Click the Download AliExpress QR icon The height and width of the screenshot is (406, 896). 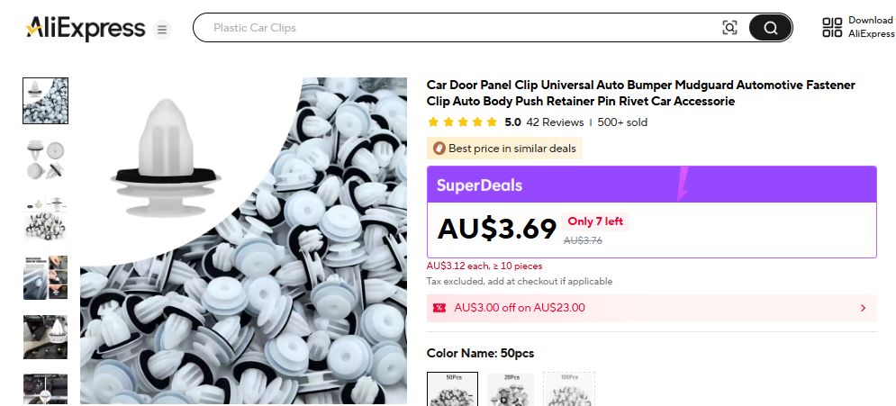[x=832, y=27]
